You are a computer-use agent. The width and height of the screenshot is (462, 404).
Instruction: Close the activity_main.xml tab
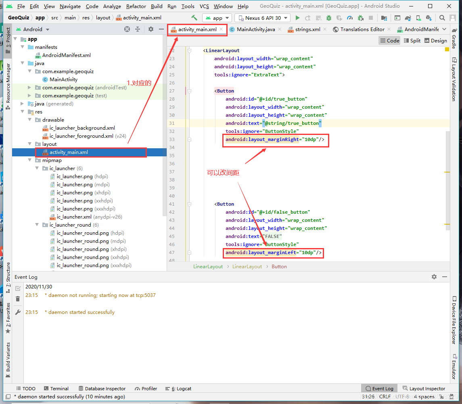tap(221, 29)
